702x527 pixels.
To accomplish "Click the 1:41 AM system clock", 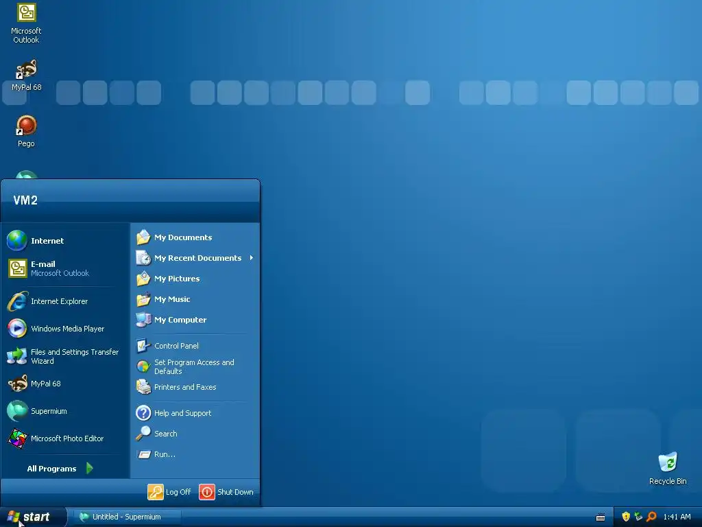I will 677,517.
